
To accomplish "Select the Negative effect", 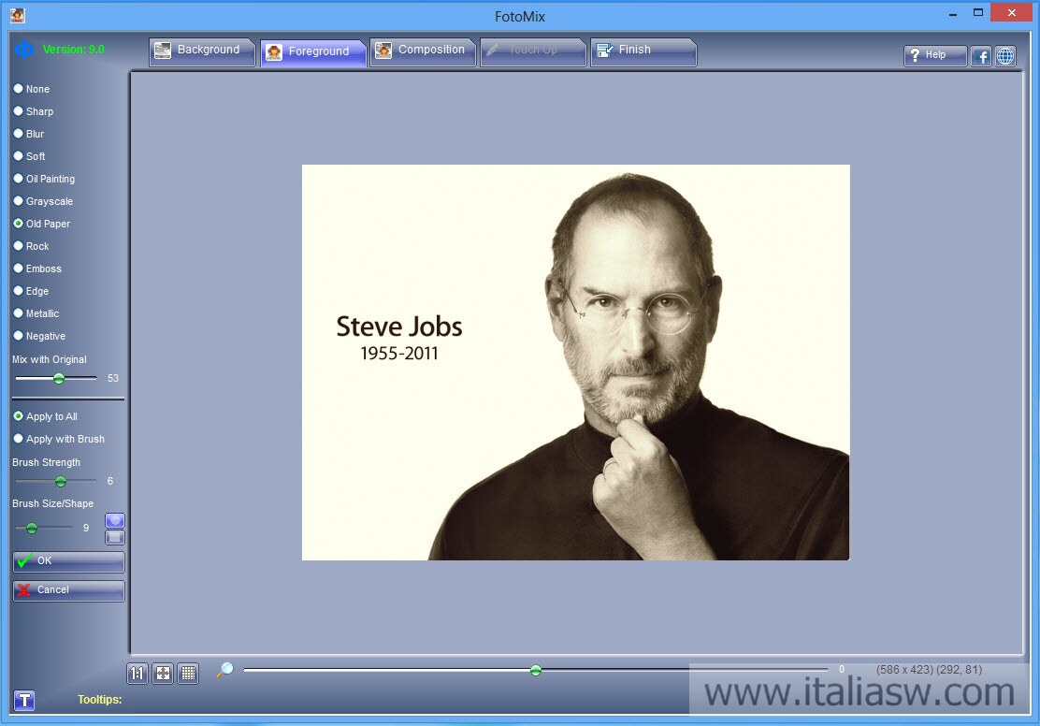I will [40, 337].
